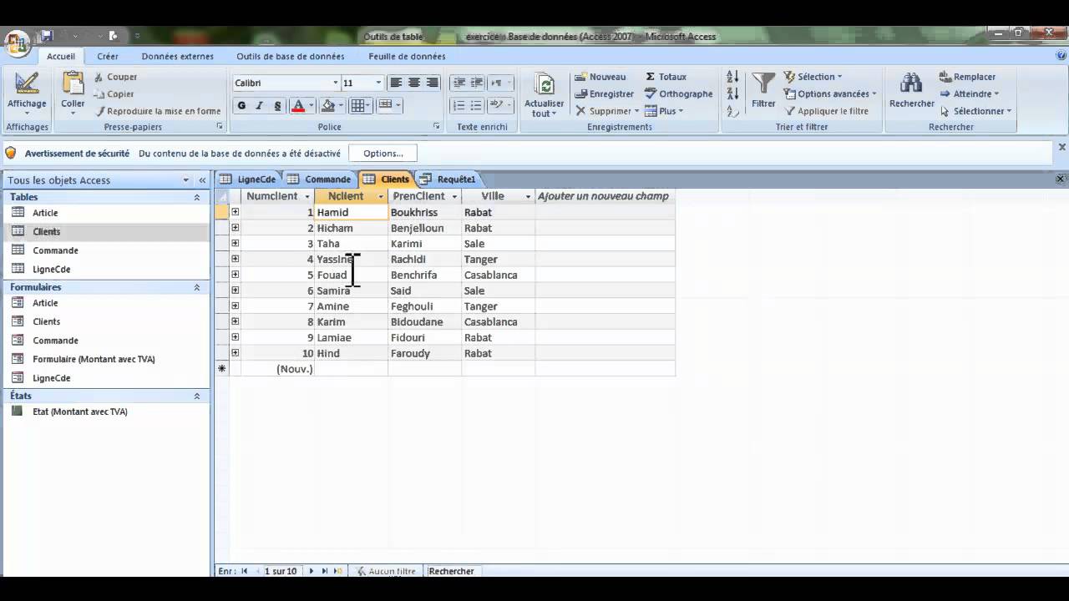Sort ascending A to Z

[732, 78]
